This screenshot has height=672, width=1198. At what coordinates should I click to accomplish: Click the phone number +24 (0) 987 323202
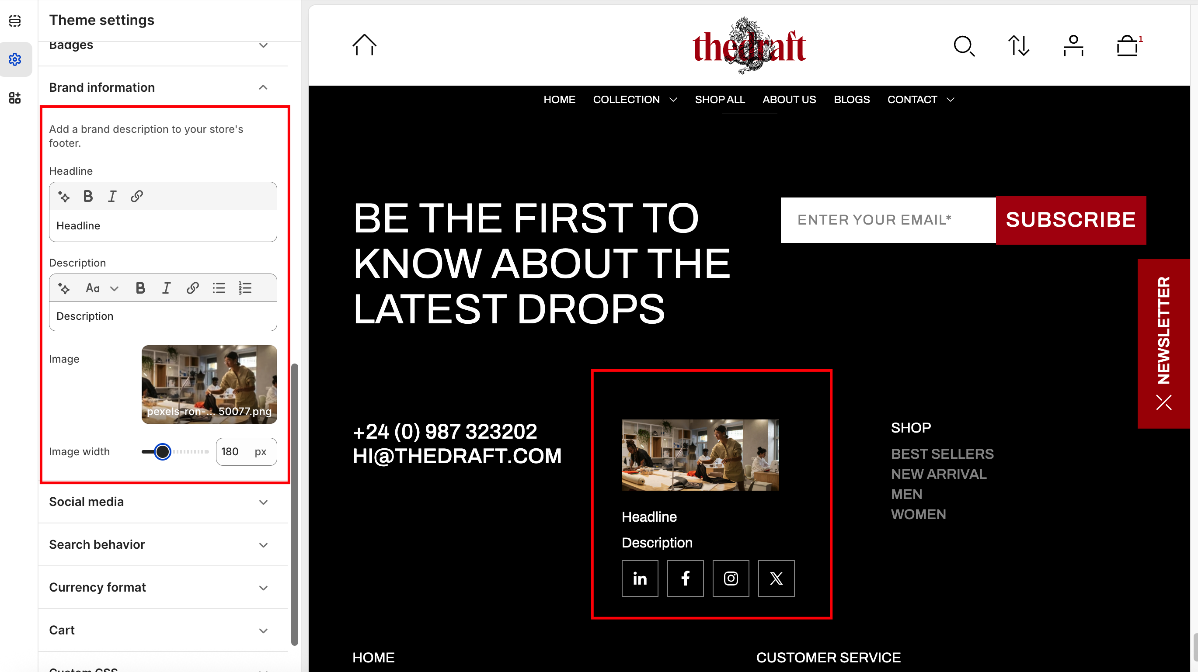pyautogui.click(x=445, y=432)
